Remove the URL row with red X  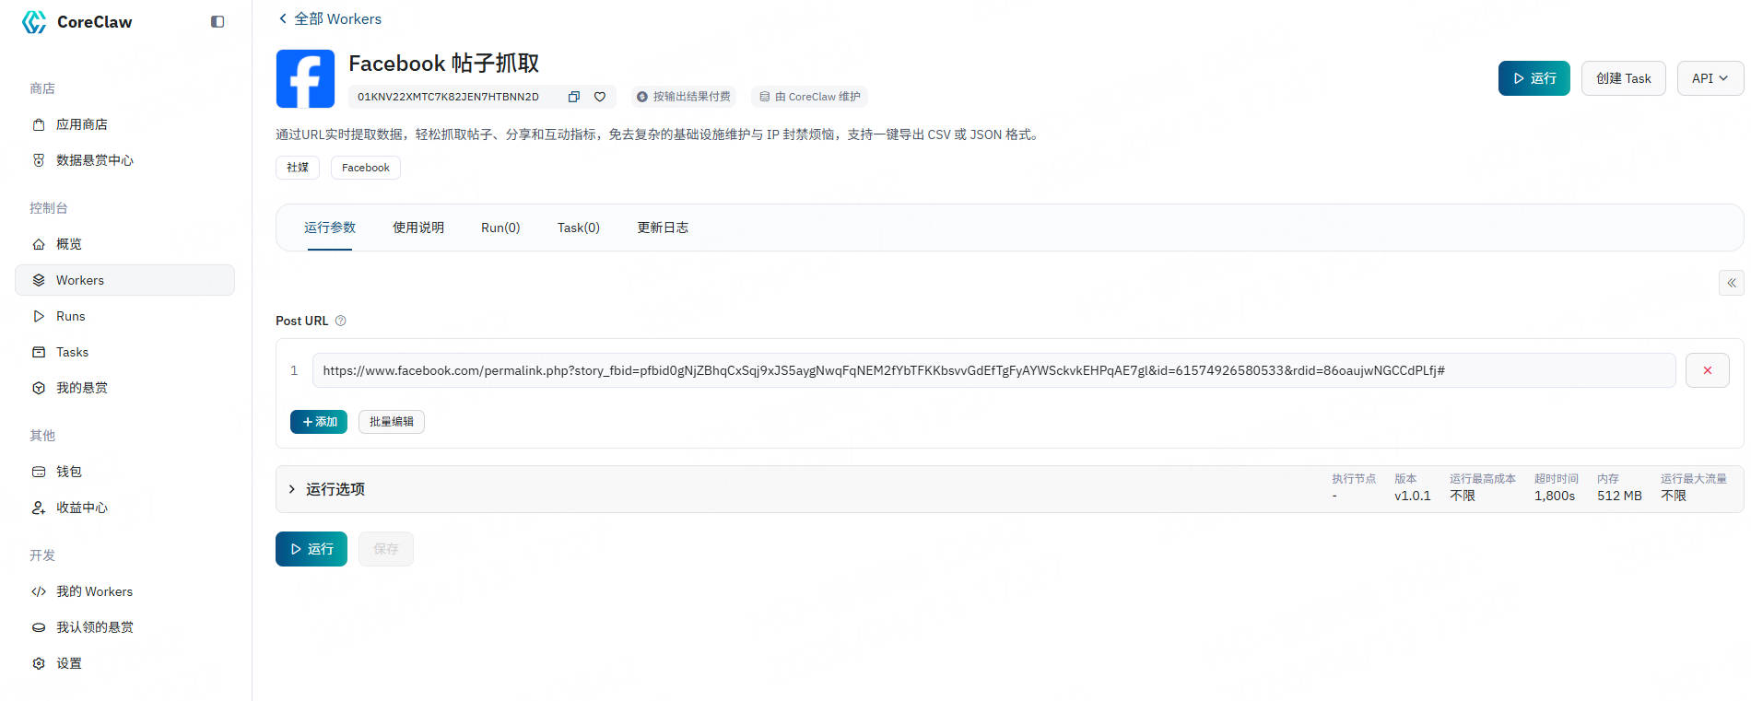(x=1707, y=370)
